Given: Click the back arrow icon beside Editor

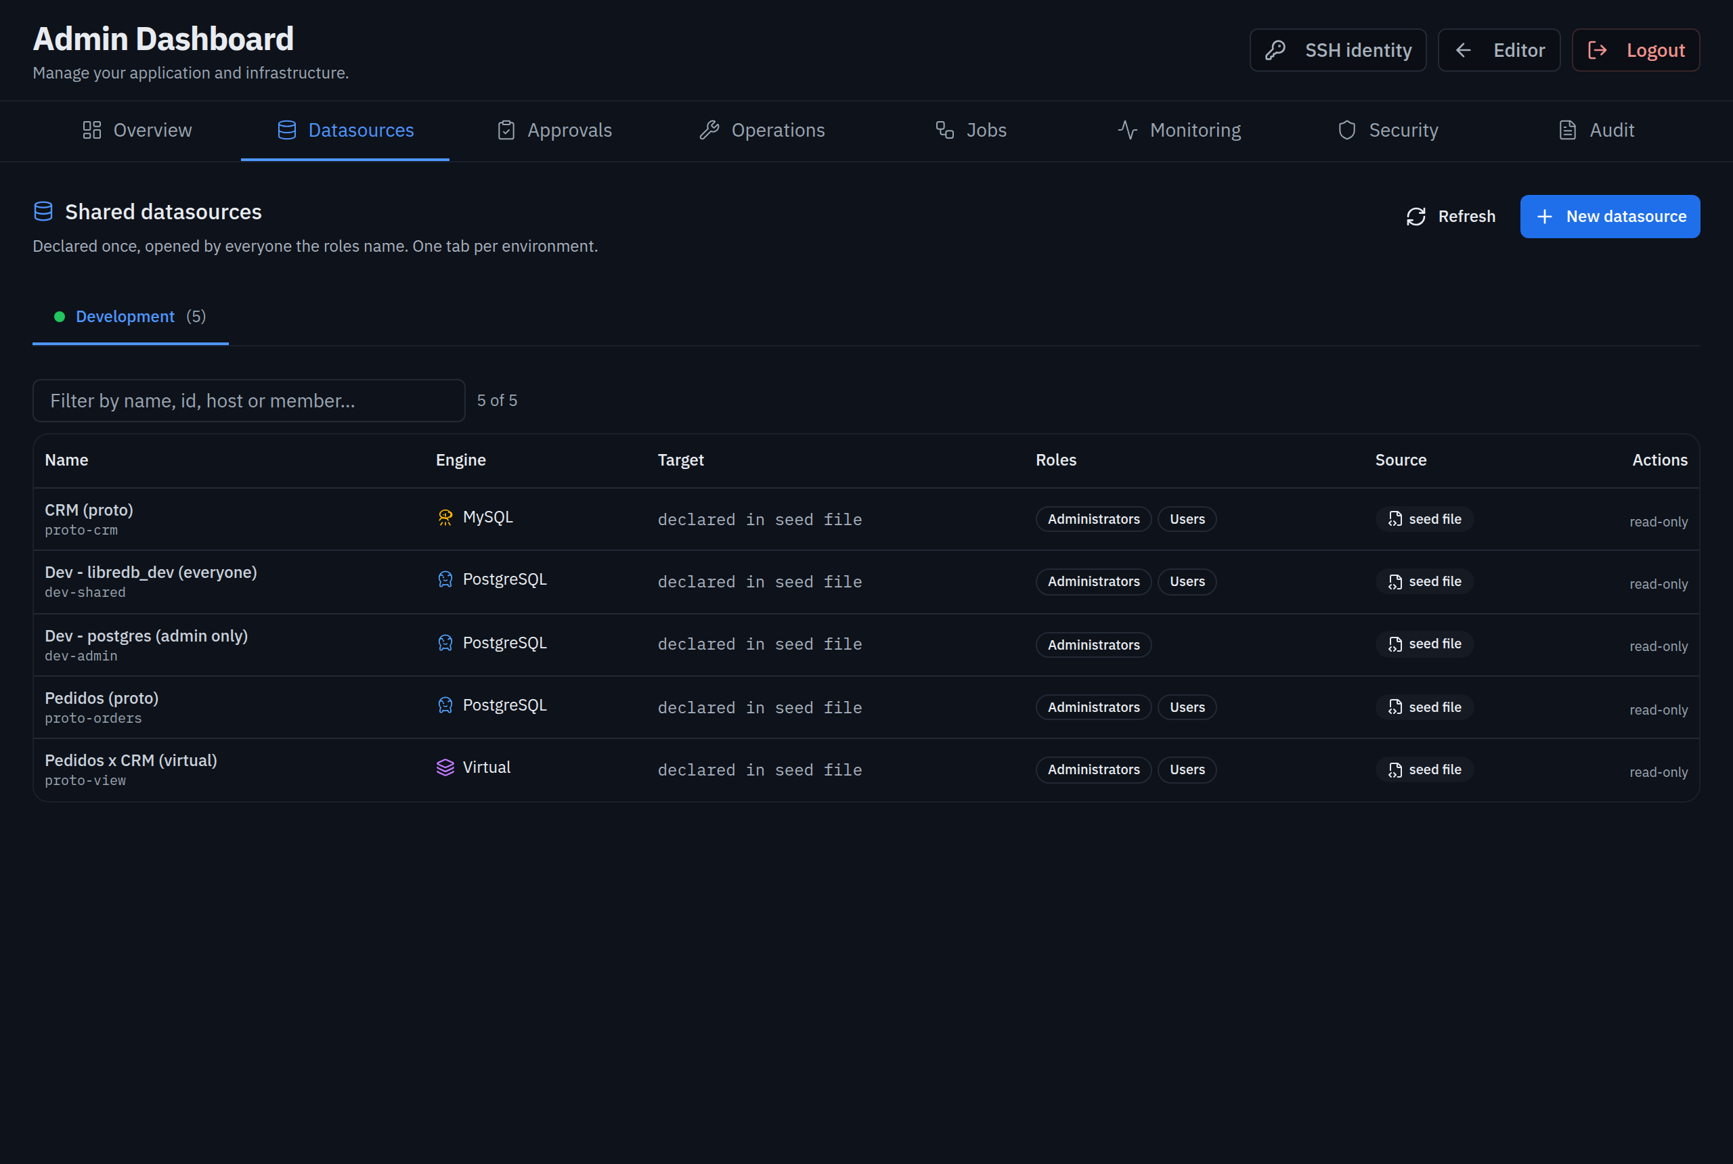Looking at the screenshot, I should coord(1463,51).
